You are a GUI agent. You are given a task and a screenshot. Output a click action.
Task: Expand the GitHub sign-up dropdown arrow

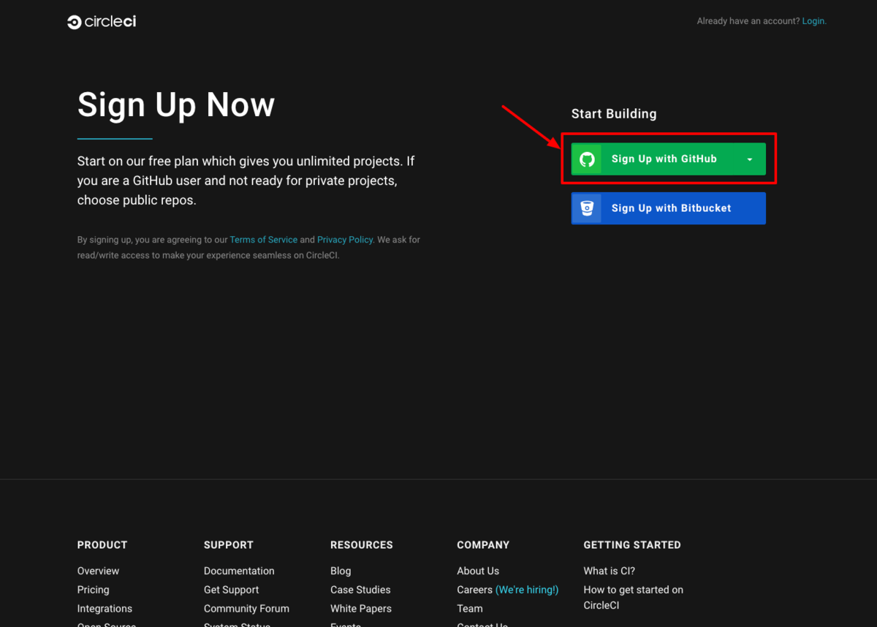tap(750, 159)
